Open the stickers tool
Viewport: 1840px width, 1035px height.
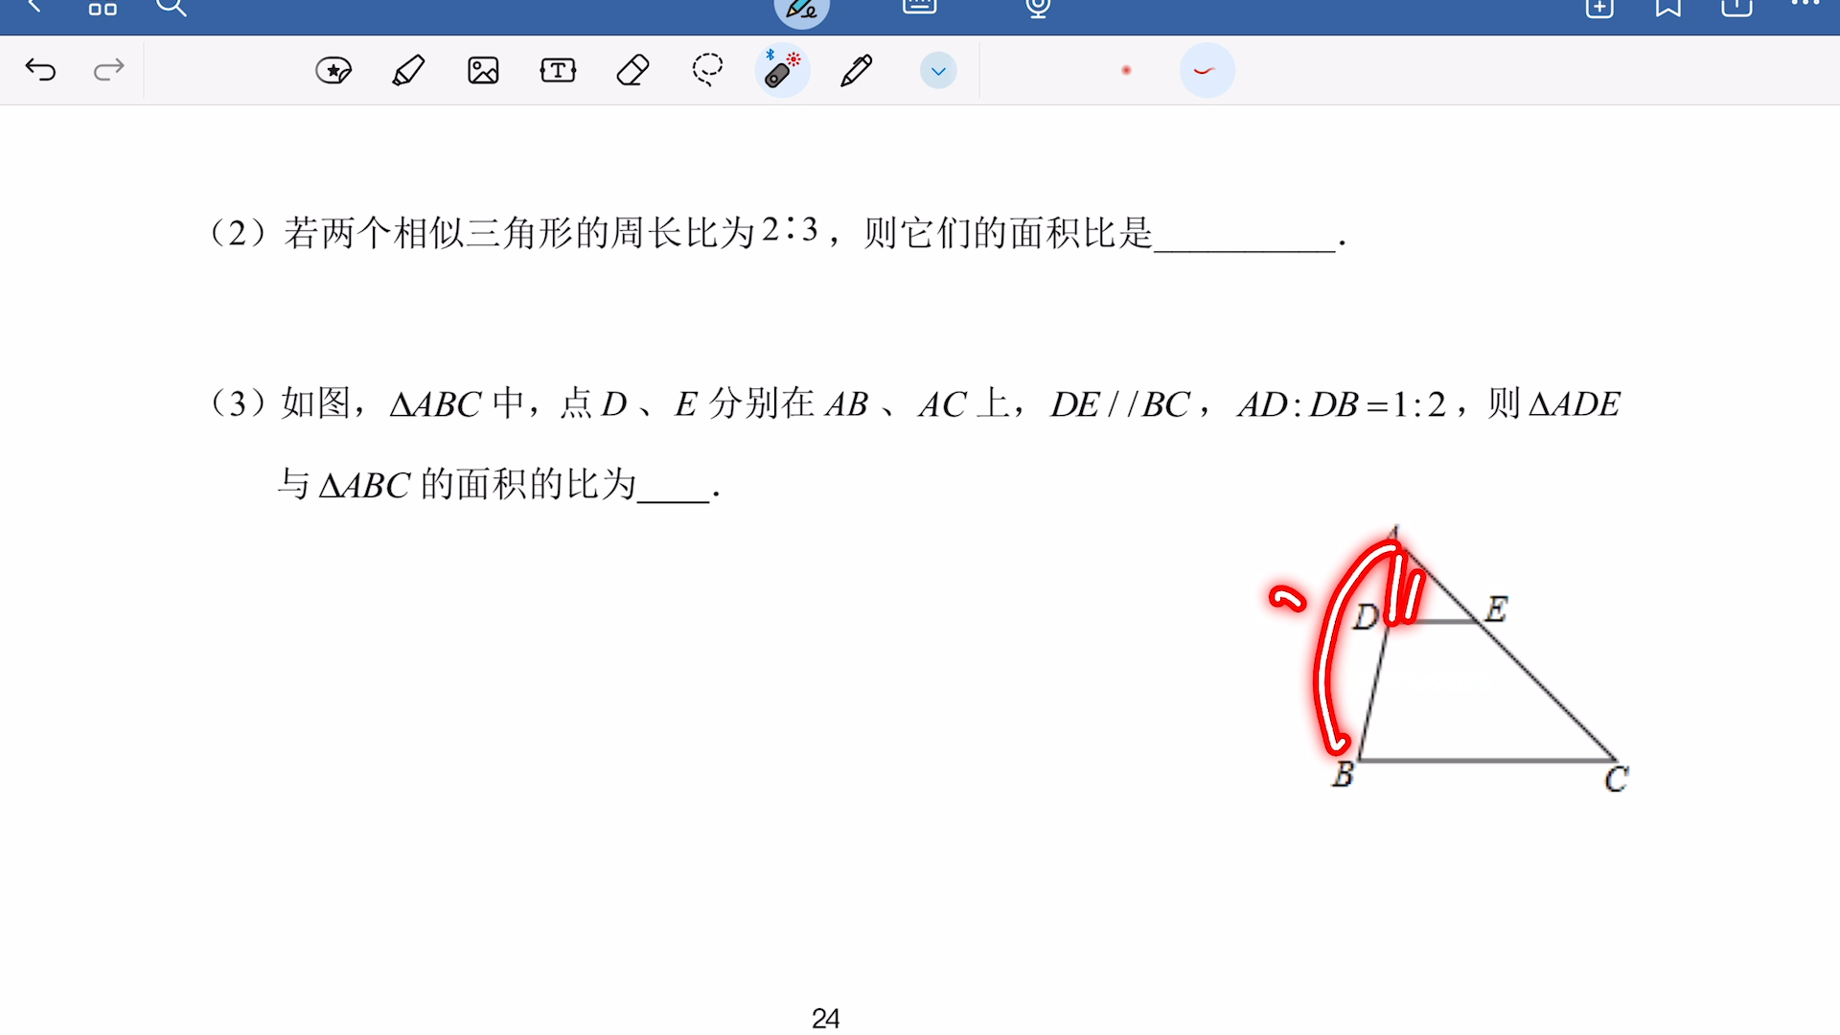click(333, 70)
